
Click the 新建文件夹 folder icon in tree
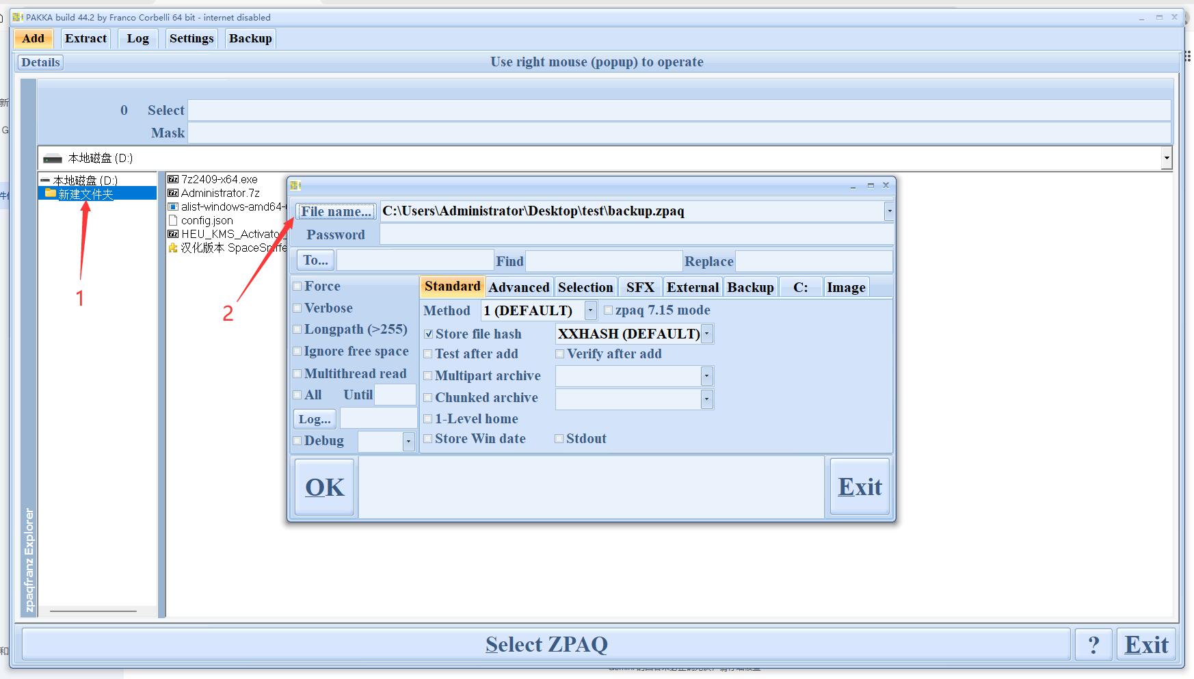[x=50, y=194]
